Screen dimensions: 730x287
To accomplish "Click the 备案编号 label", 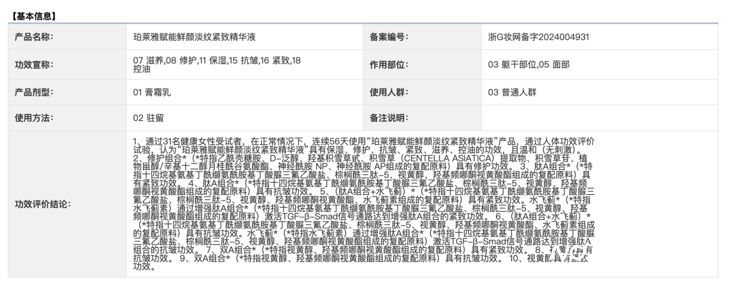I will pos(389,37).
